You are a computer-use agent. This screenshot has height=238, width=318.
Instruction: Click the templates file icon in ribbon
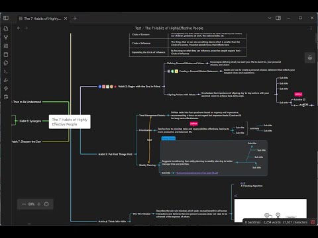pyautogui.click(x=6, y=63)
